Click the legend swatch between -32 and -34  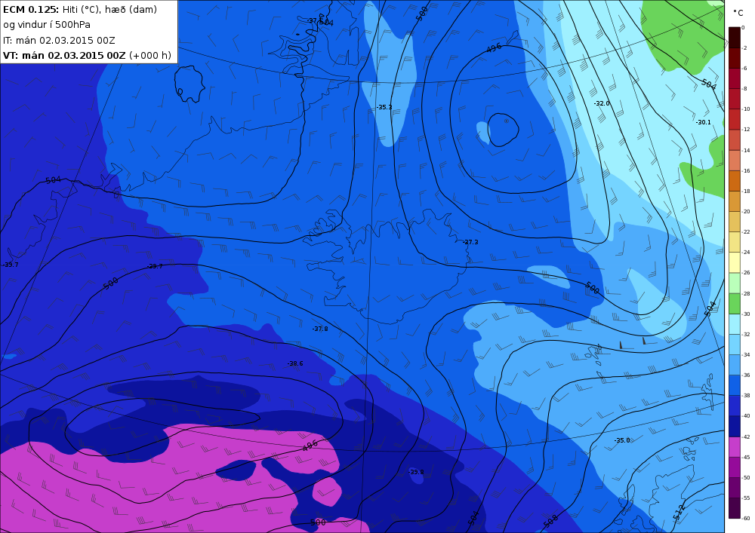[735, 345]
